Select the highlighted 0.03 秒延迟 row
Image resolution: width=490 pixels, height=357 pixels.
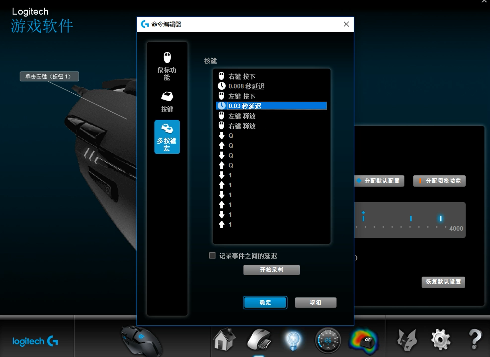pos(271,106)
